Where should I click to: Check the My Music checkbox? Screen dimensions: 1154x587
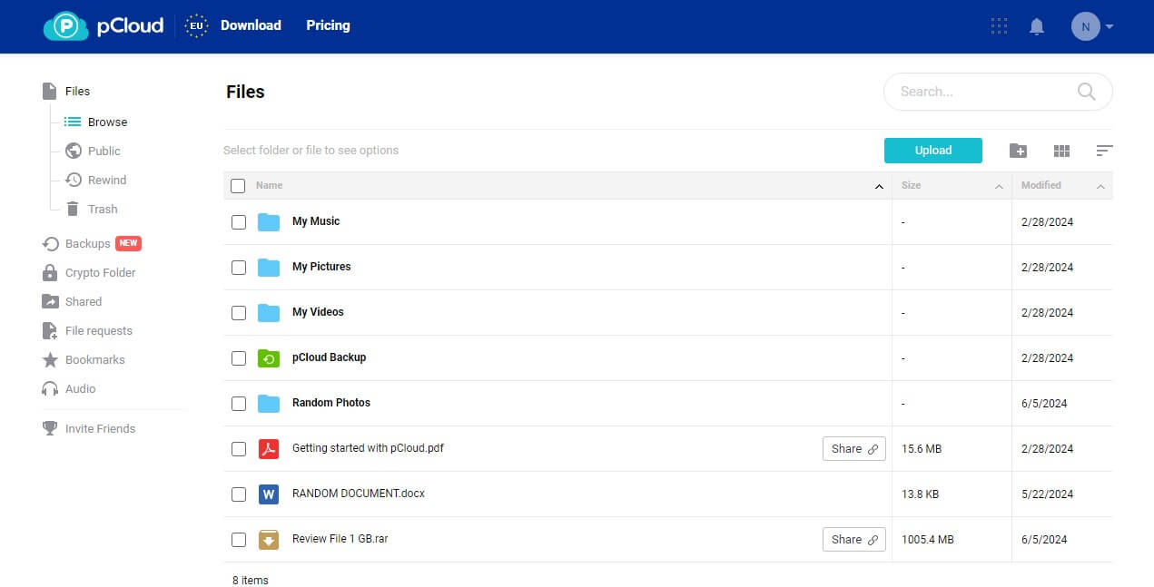[239, 222]
